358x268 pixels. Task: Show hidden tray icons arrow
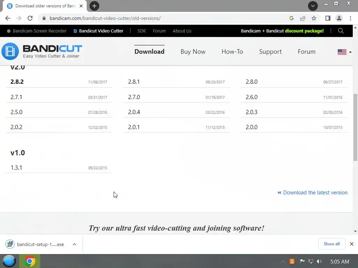[283, 262]
